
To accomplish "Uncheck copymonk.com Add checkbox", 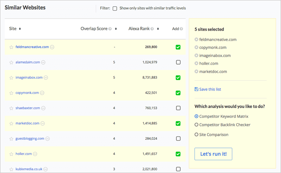I will coord(178,93).
